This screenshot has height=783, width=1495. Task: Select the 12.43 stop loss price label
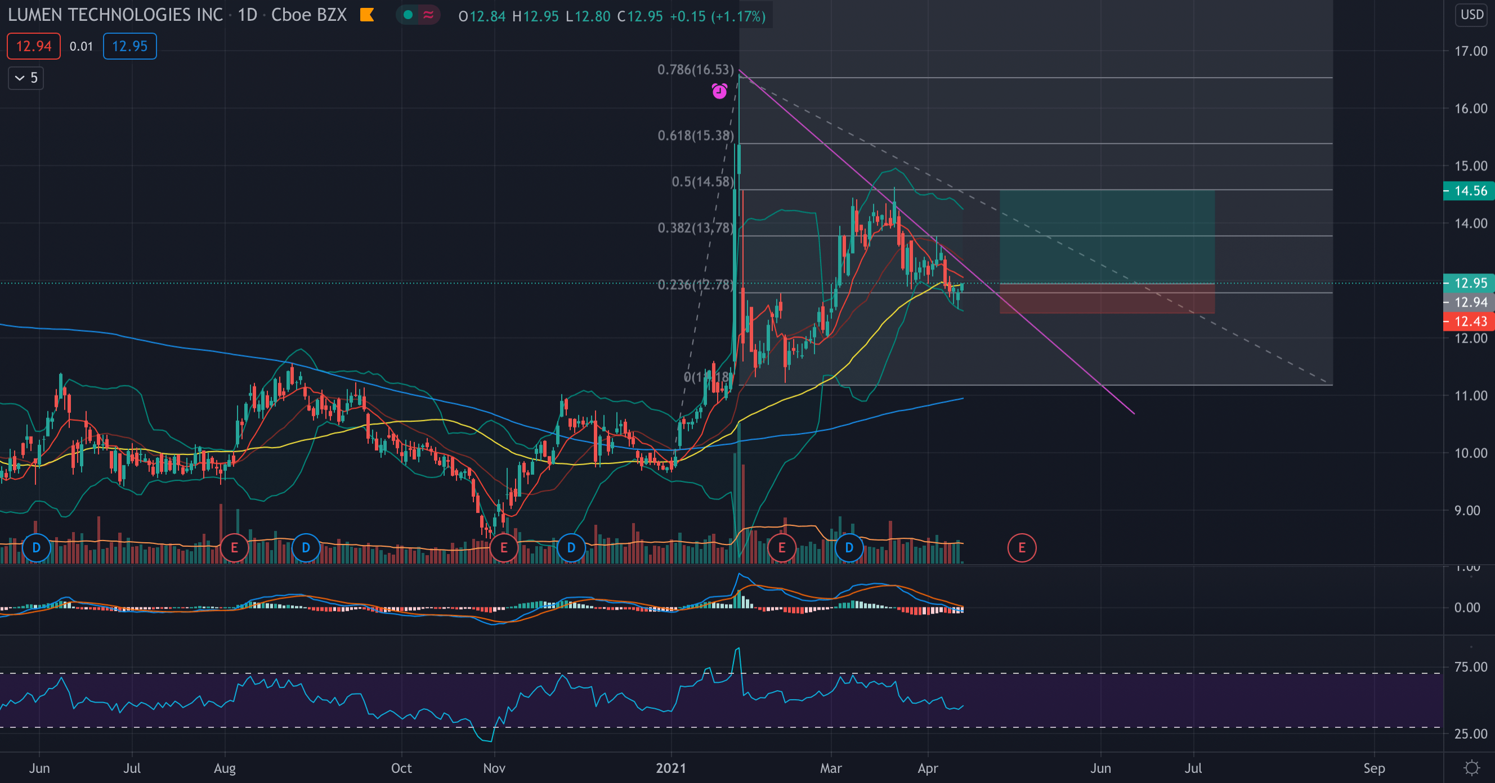1469,321
